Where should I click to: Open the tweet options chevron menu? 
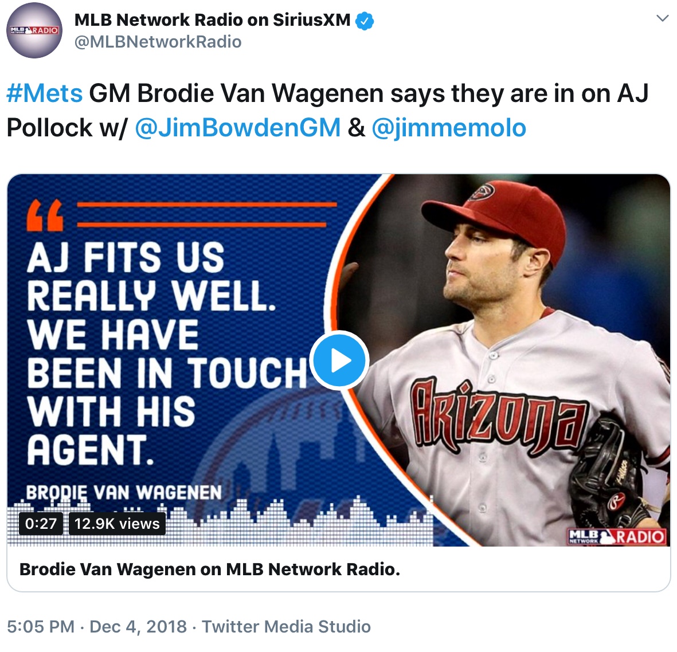(x=662, y=18)
